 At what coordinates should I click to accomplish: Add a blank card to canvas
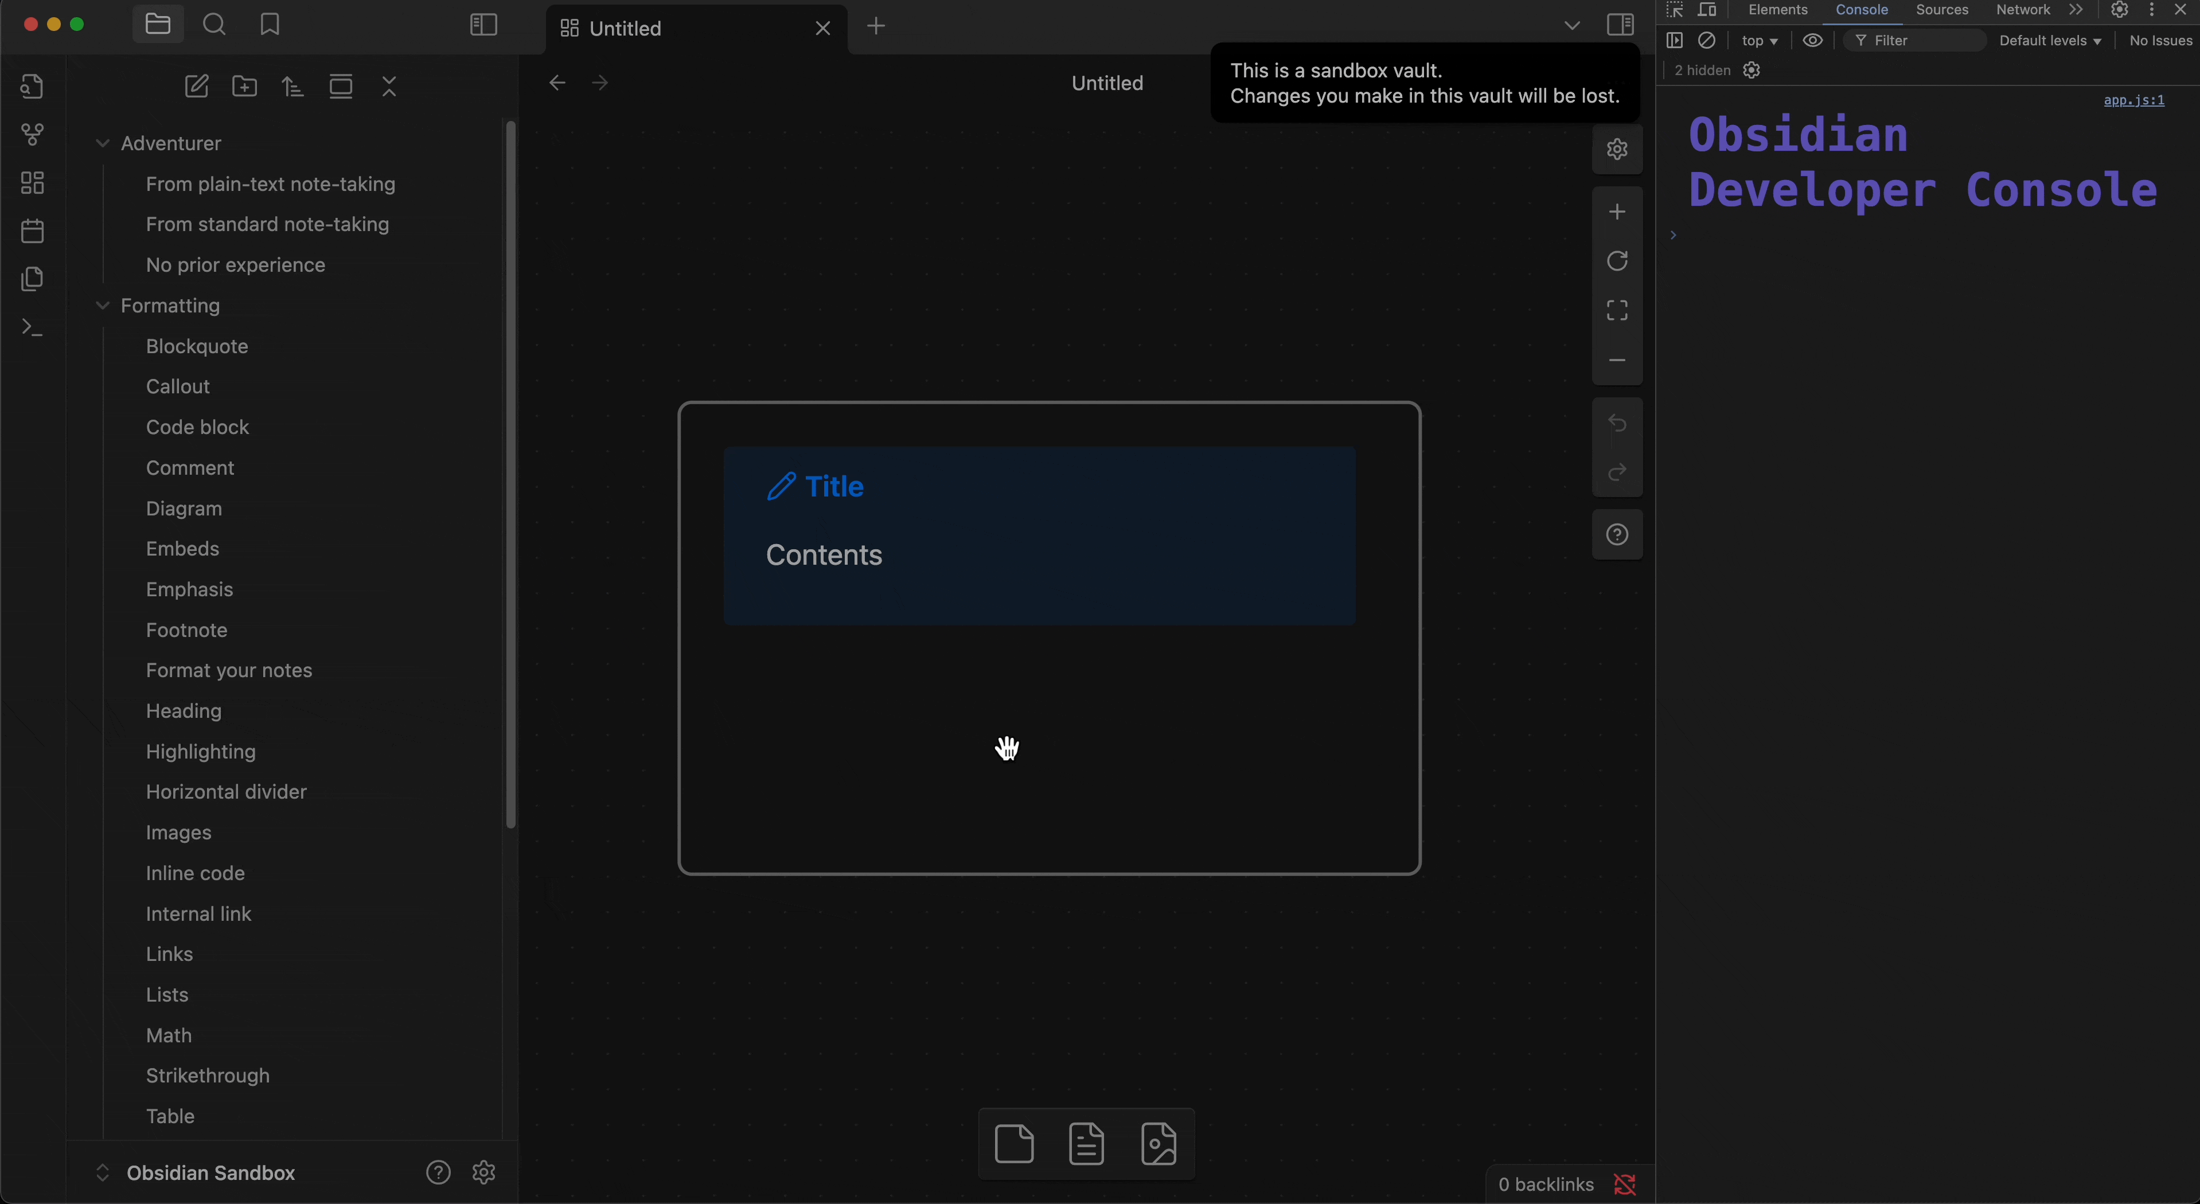tap(1015, 1144)
